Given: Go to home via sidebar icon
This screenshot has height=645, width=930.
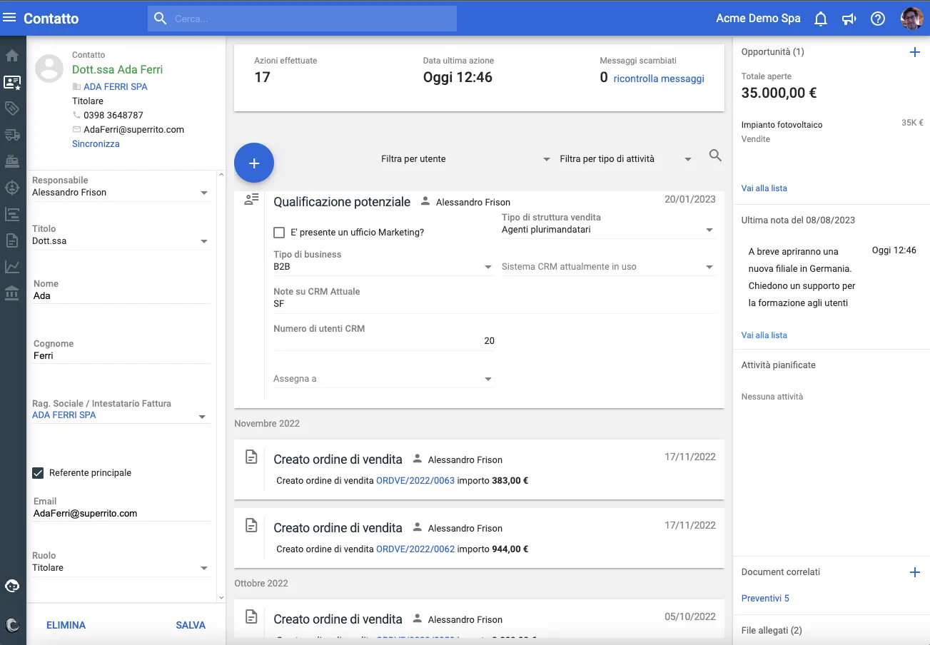Looking at the screenshot, I should coord(12,56).
